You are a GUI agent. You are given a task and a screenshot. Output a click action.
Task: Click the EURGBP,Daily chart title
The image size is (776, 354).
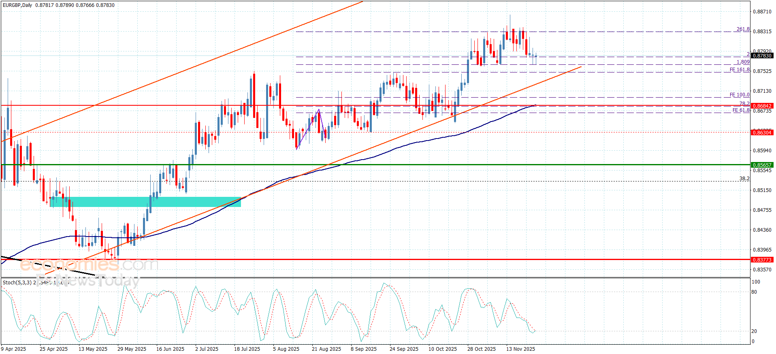point(17,5)
